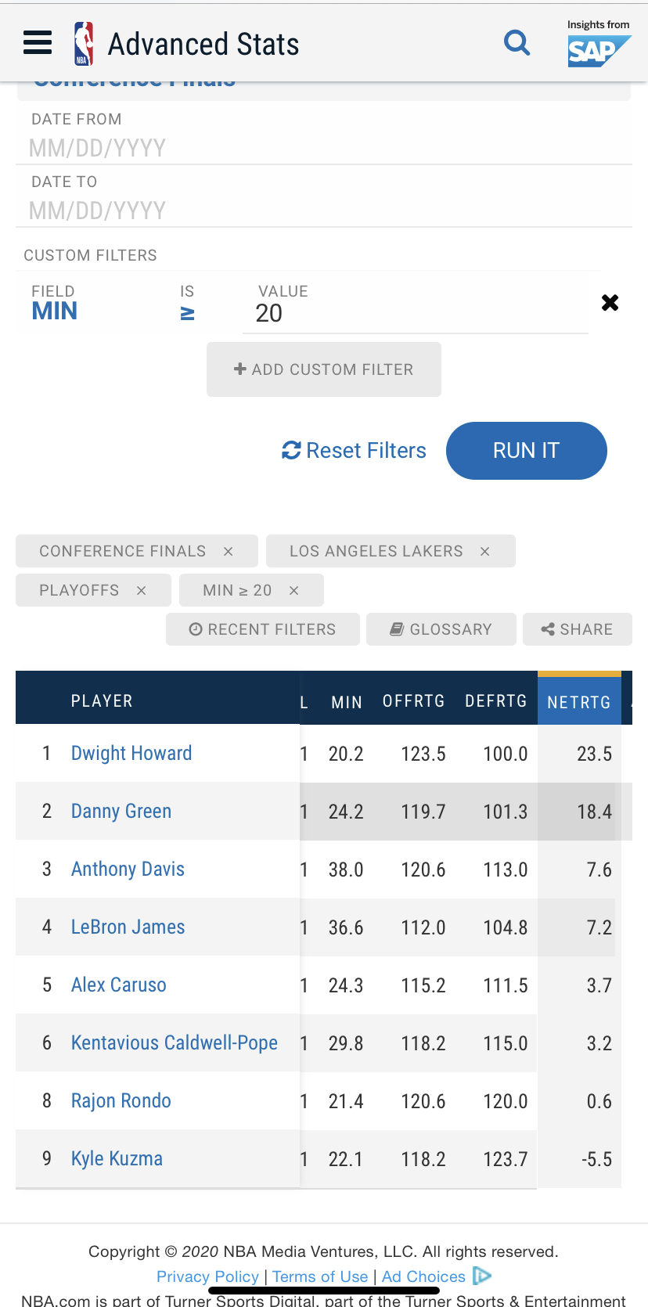Open the MIN field selector

tap(55, 311)
